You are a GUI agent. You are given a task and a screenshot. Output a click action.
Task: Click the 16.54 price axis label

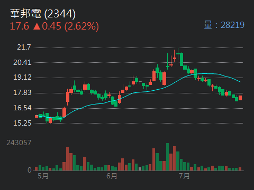pos(22,108)
